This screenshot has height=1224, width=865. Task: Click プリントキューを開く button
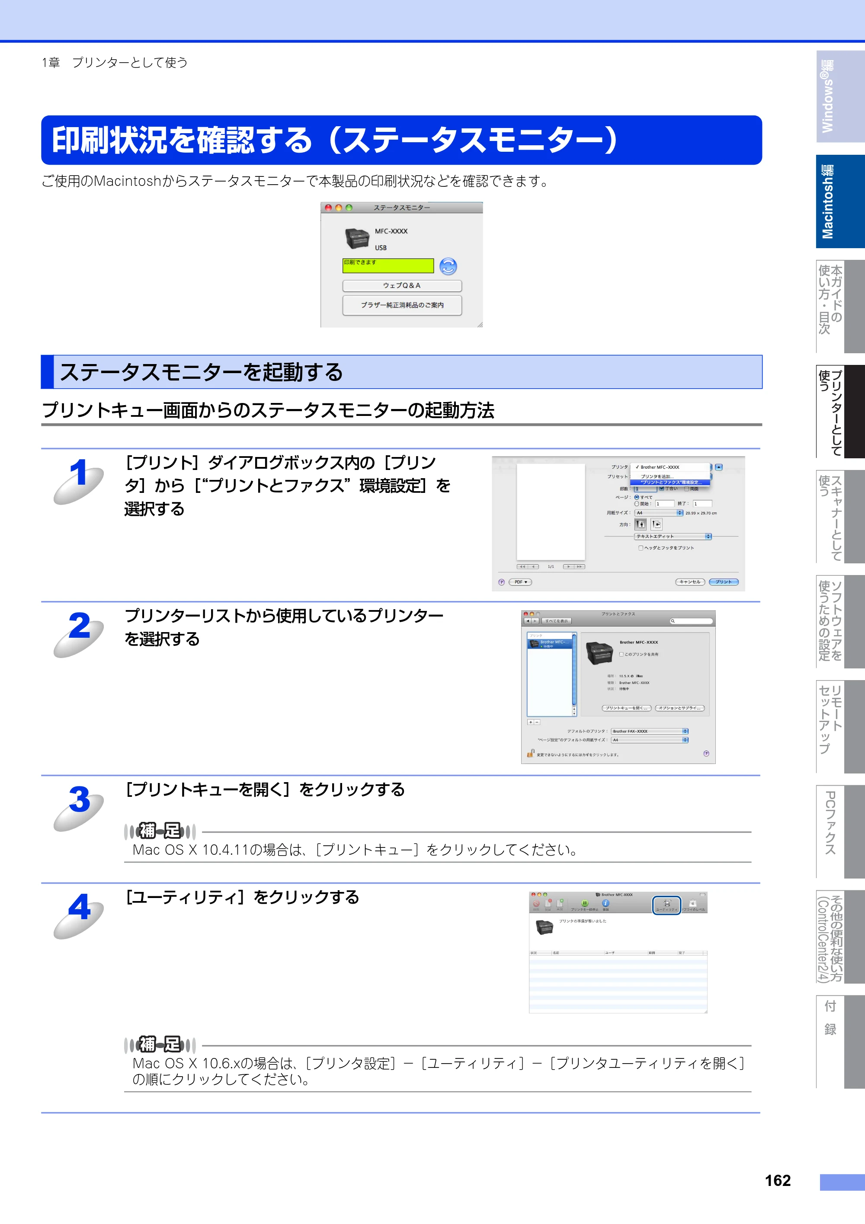click(627, 708)
